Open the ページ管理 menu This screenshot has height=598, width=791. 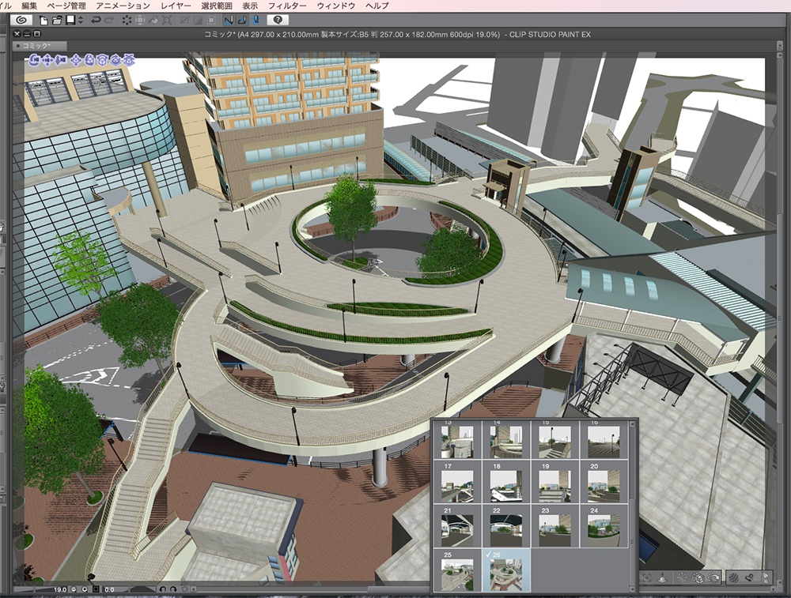pos(66,6)
